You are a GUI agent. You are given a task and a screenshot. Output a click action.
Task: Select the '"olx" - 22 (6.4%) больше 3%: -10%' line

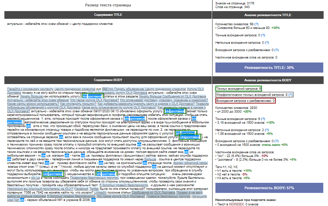click(x=242, y=156)
